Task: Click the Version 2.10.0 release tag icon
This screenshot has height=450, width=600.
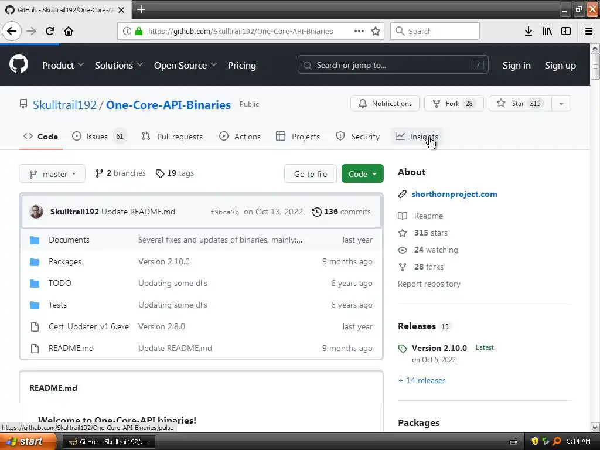Action: point(403,349)
